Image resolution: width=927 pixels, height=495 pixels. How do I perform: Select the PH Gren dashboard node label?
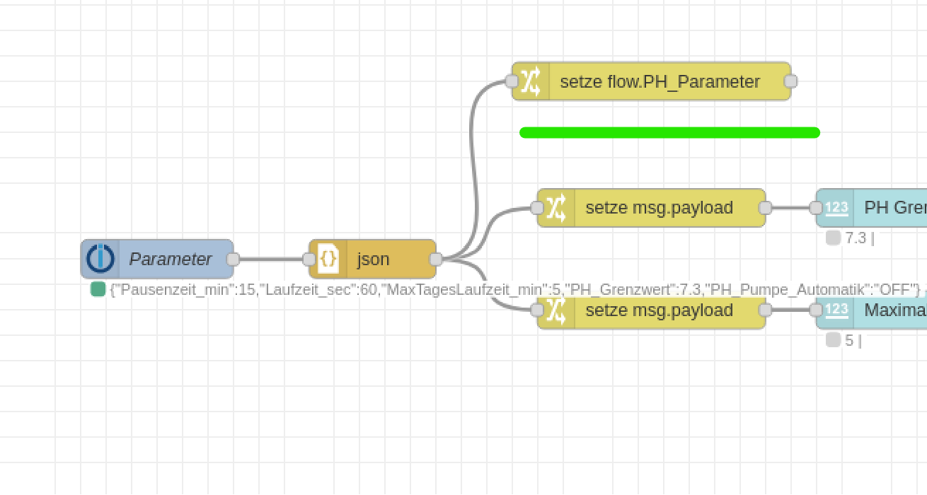coord(895,208)
